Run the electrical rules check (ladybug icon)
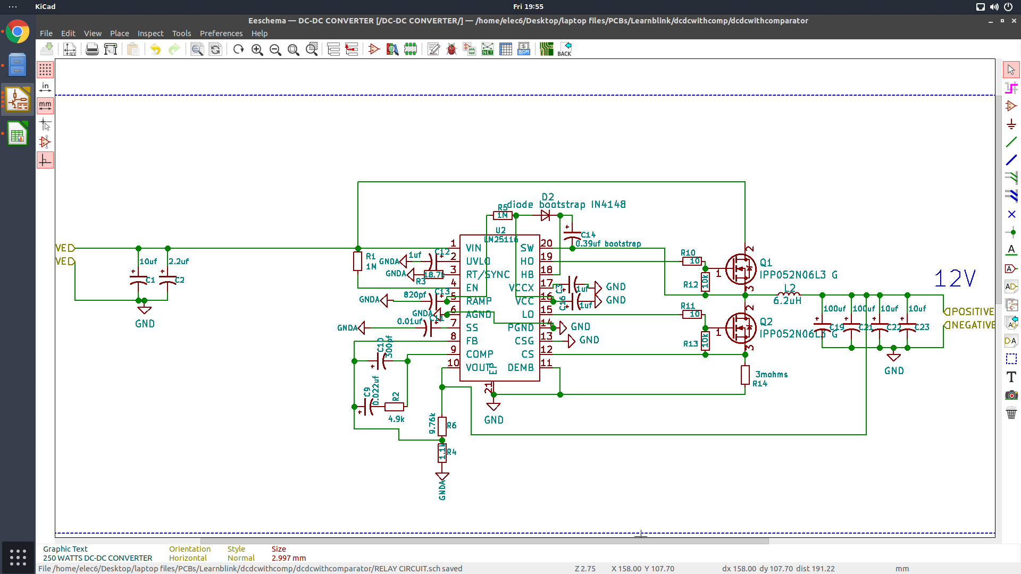The height and width of the screenshot is (574, 1021). pos(451,49)
